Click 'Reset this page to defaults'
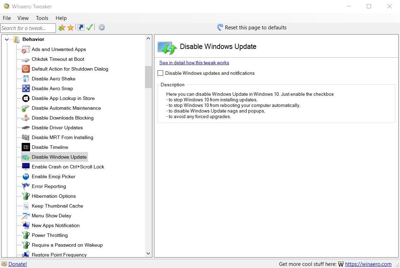 click(252, 28)
